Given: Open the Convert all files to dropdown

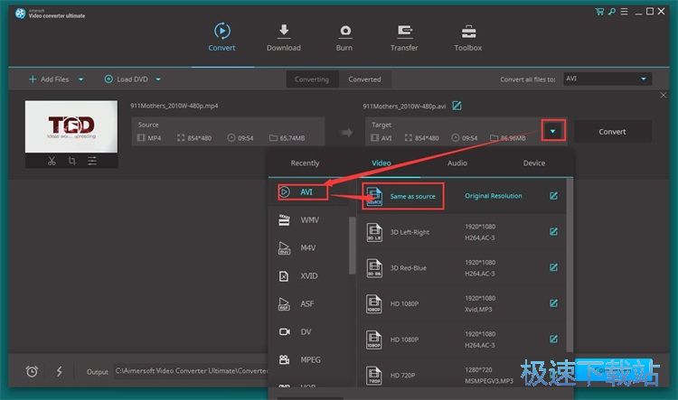Looking at the screenshot, I should click(607, 79).
